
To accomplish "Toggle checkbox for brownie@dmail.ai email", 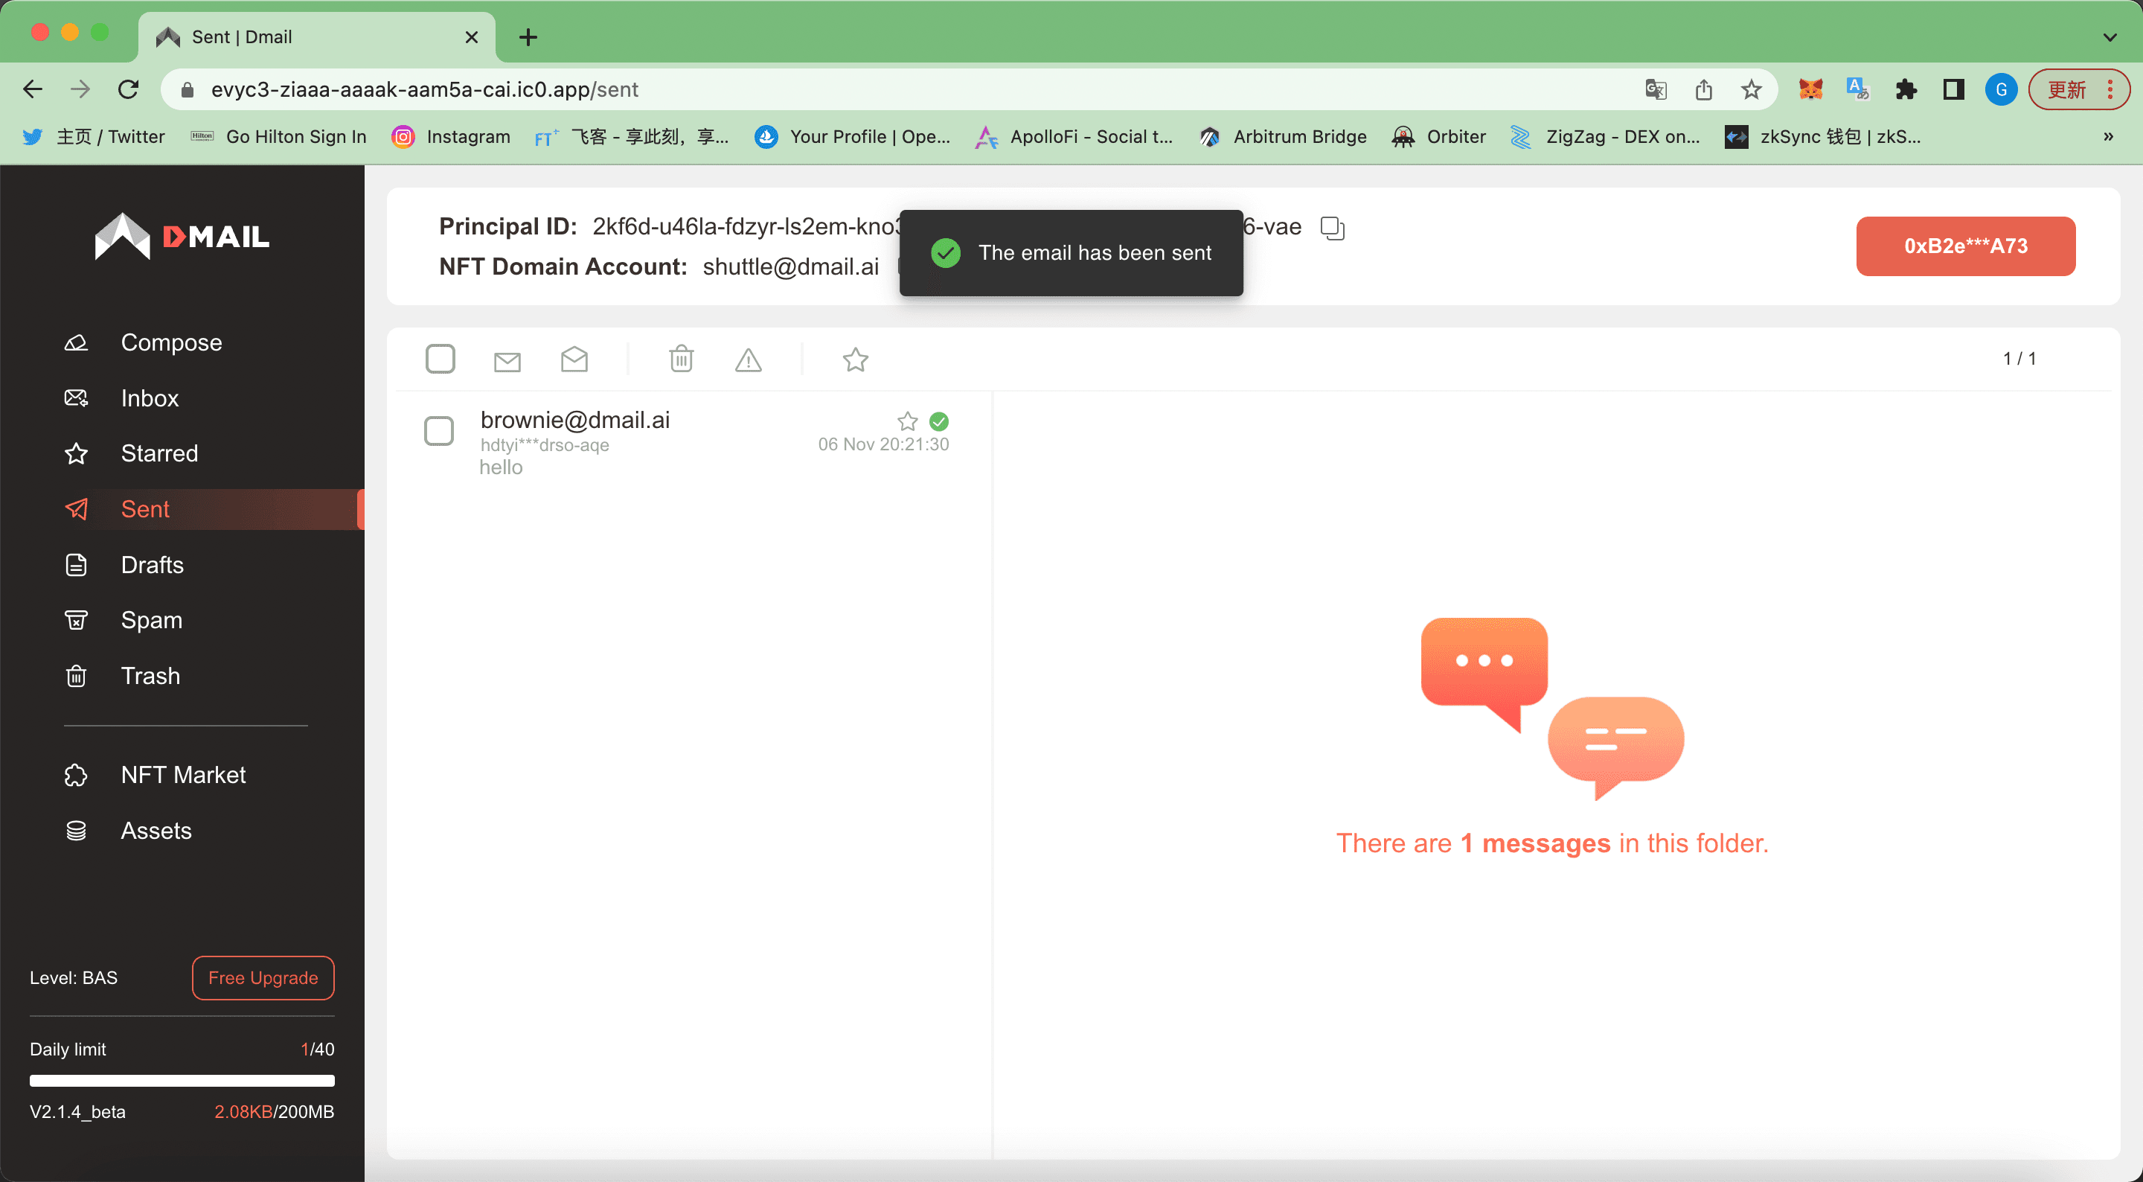I will pos(439,429).
